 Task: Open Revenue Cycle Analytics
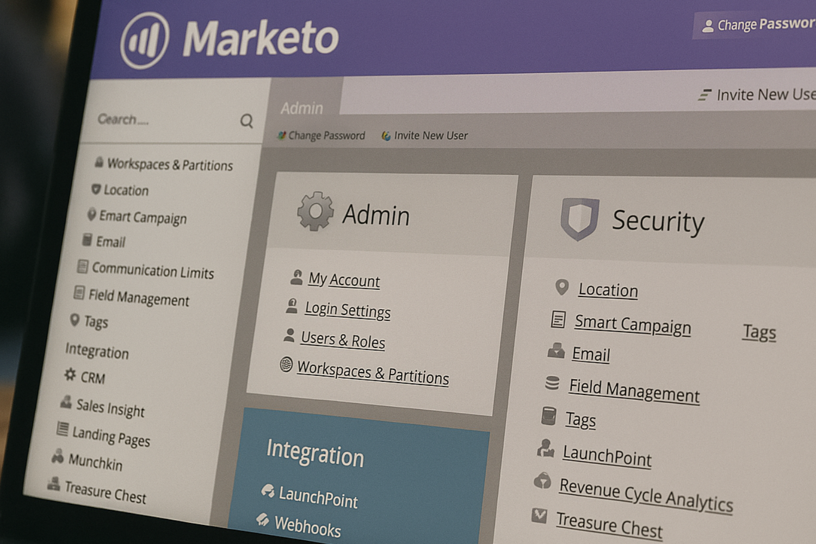point(646,493)
